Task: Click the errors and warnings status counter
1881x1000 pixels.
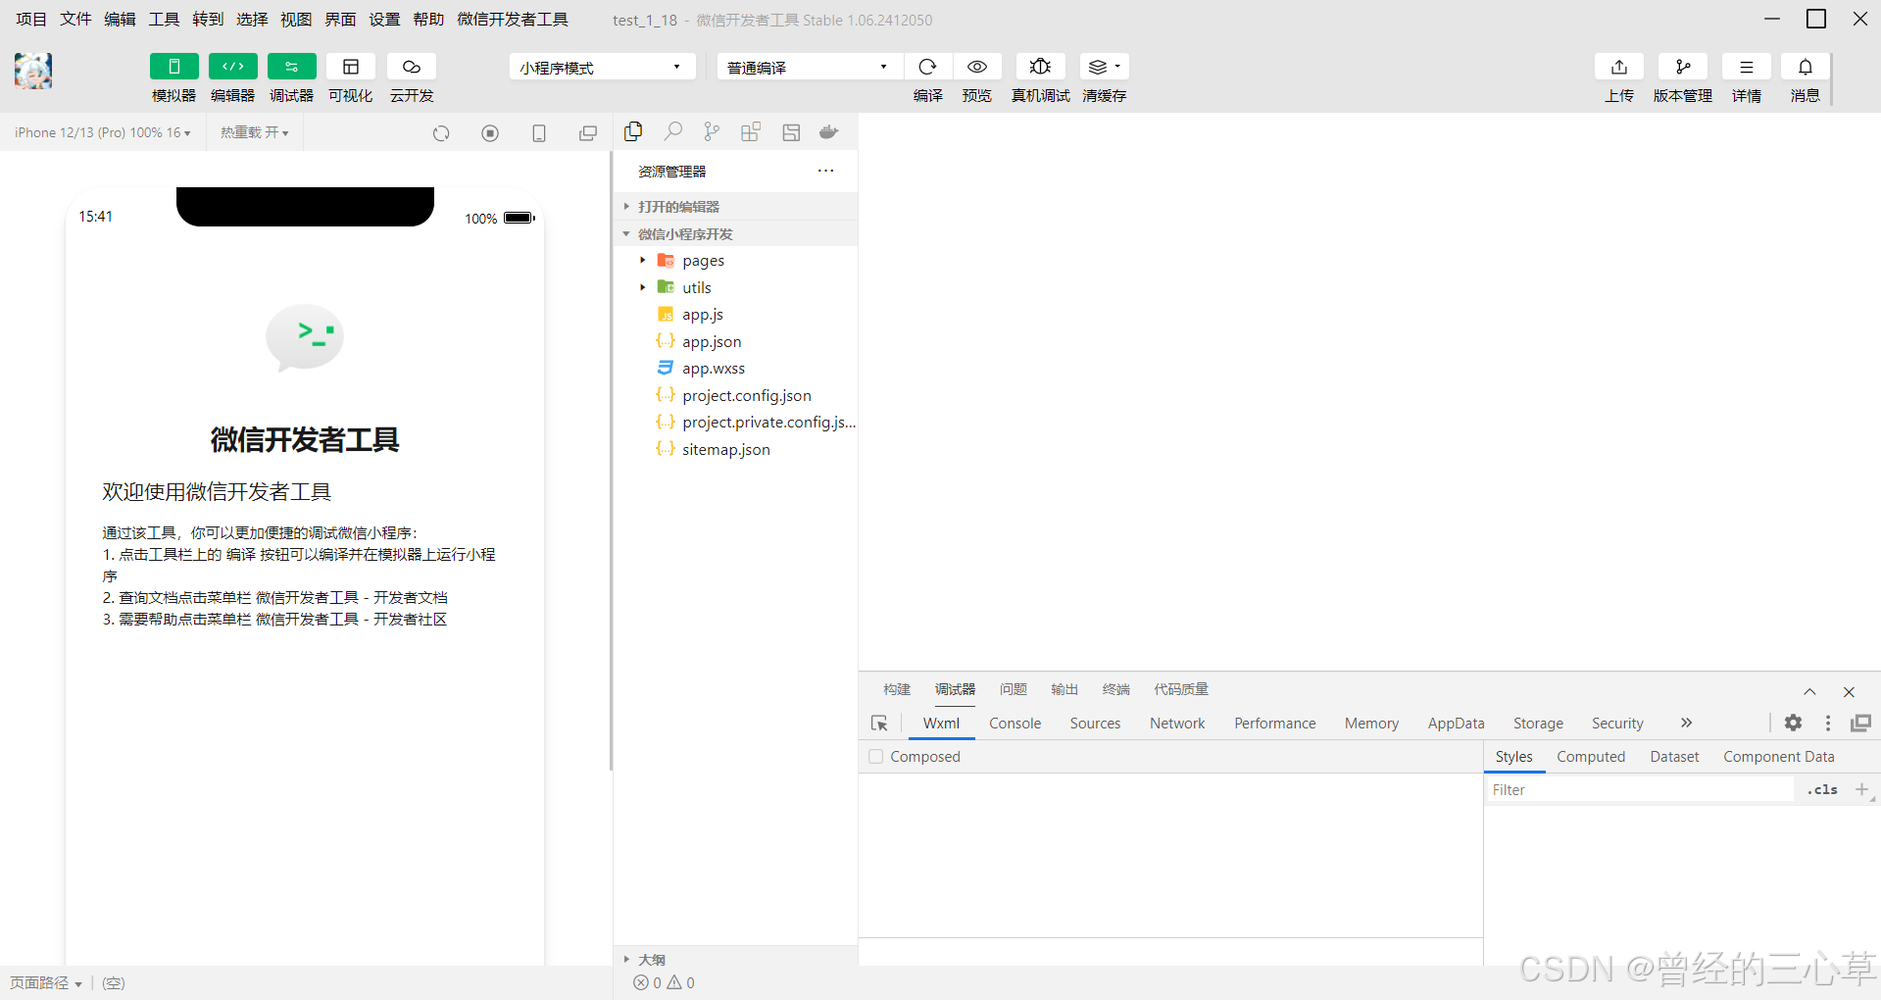Action: click(x=664, y=982)
